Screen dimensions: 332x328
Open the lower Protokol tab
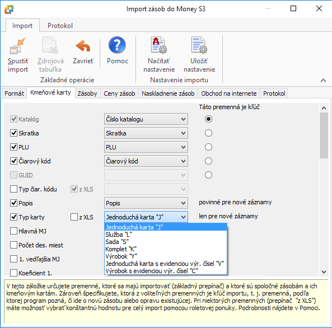coord(274,93)
